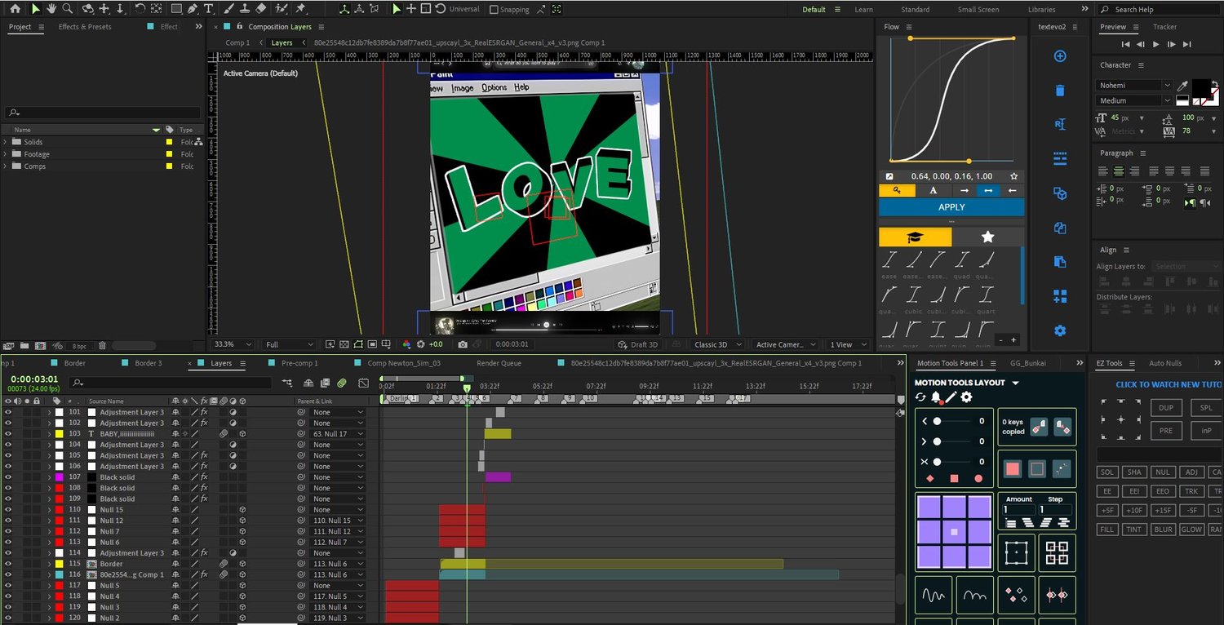
Task: Enable the Snapping checkbox
Action: click(494, 10)
